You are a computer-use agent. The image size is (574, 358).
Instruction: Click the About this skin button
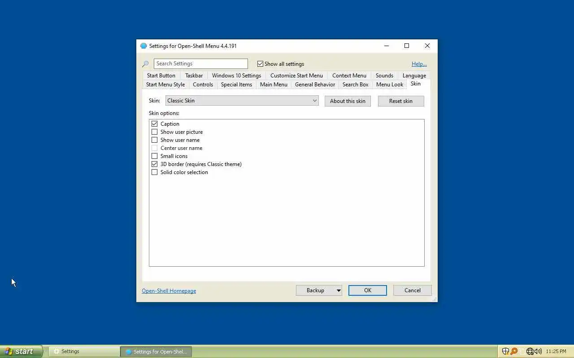(348, 101)
